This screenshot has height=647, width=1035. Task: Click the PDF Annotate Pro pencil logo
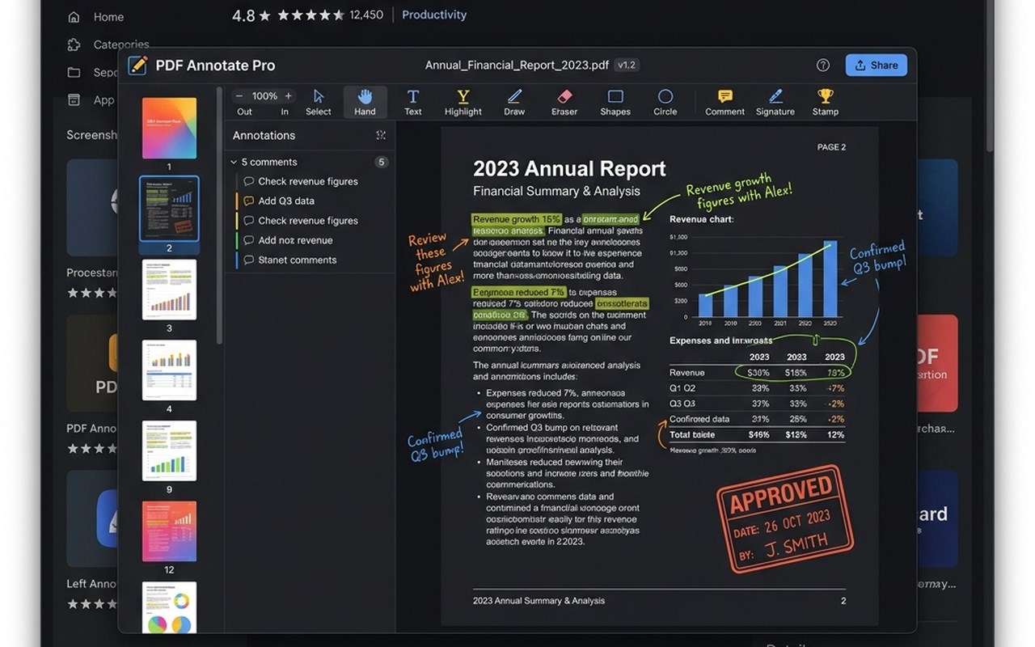point(137,66)
